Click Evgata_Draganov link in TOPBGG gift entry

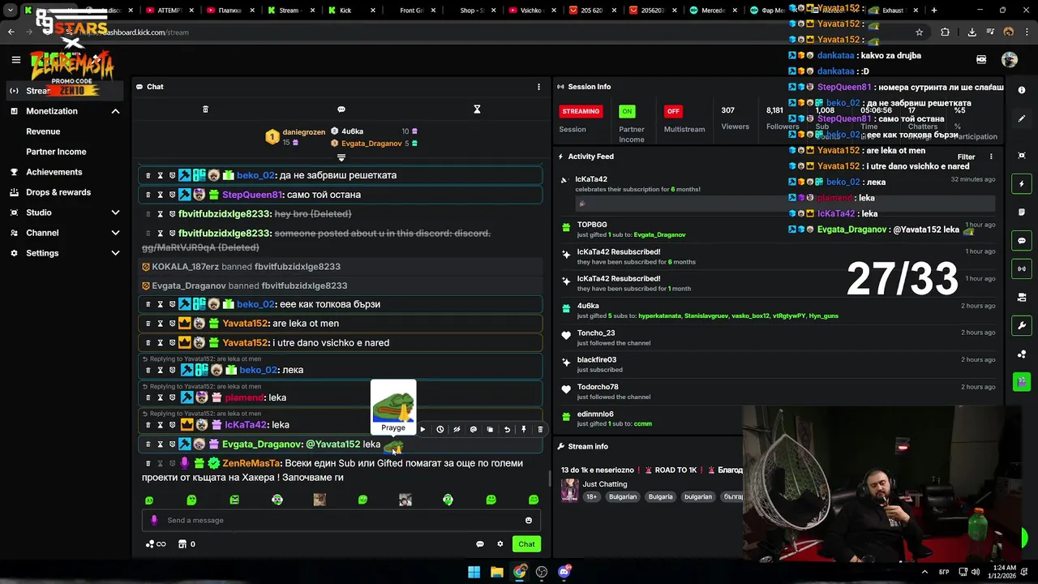(x=659, y=235)
